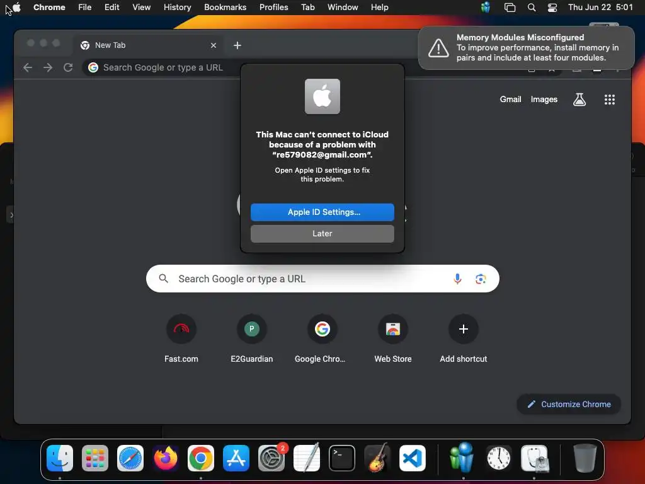
Task: Open the View menu
Action: (x=141, y=8)
